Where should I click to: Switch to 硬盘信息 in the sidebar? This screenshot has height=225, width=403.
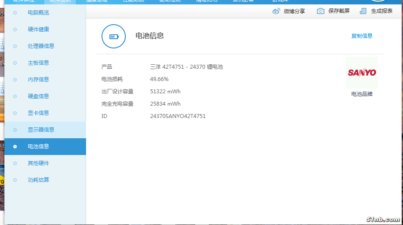[38, 96]
